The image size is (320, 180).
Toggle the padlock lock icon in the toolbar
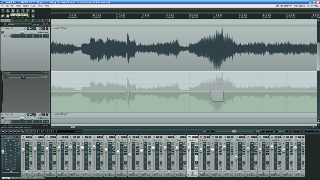coord(33,16)
